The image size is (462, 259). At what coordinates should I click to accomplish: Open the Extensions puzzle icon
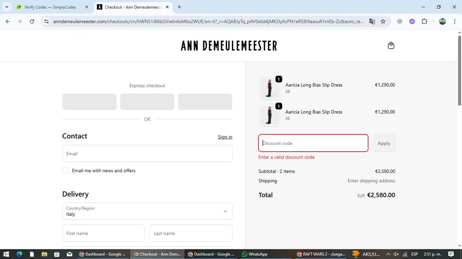coord(424,22)
